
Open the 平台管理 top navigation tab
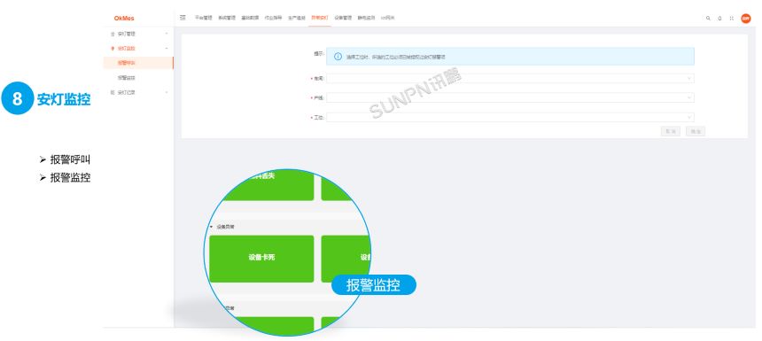click(x=204, y=18)
